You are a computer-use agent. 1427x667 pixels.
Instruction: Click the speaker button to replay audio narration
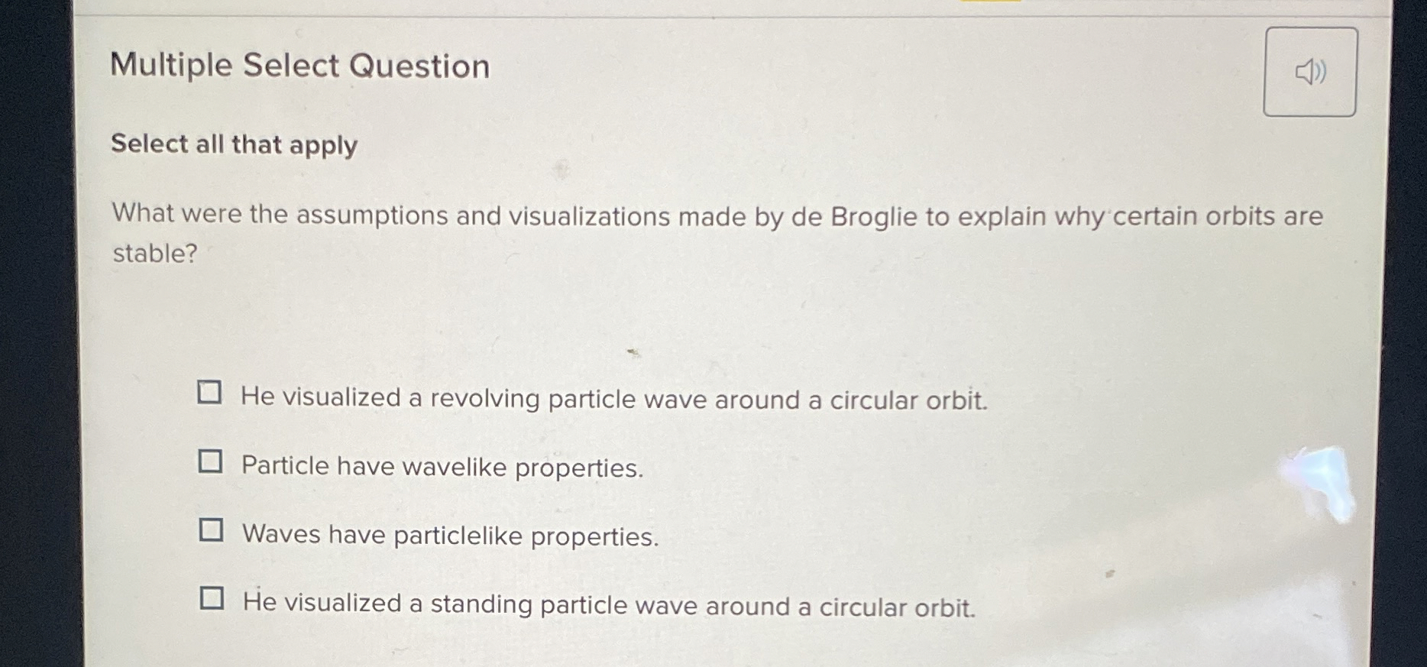click(x=1309, y=71)
